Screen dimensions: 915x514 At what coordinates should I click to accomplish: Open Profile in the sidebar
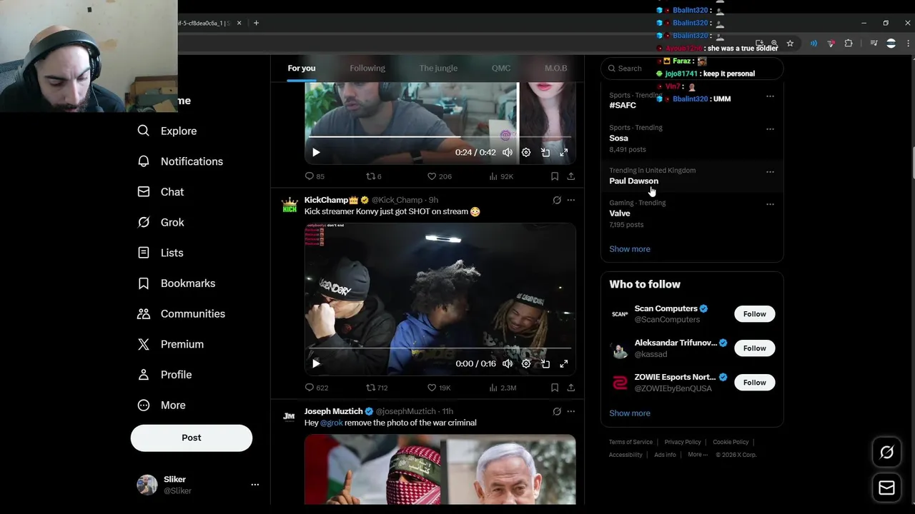(x=164, y=375)
